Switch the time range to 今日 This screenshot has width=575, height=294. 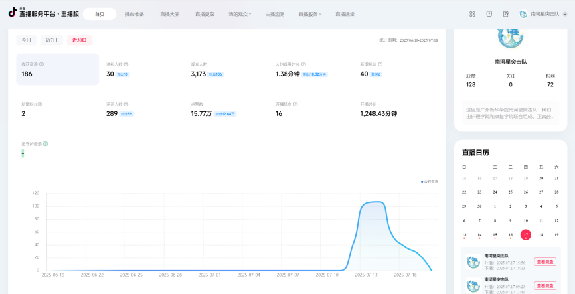(x=26, y=40)
